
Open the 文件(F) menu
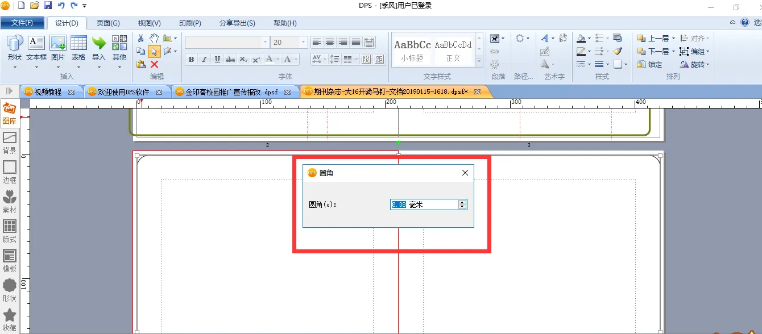click(22, 23)
